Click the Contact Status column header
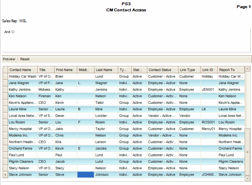 (x=162, y=69)
